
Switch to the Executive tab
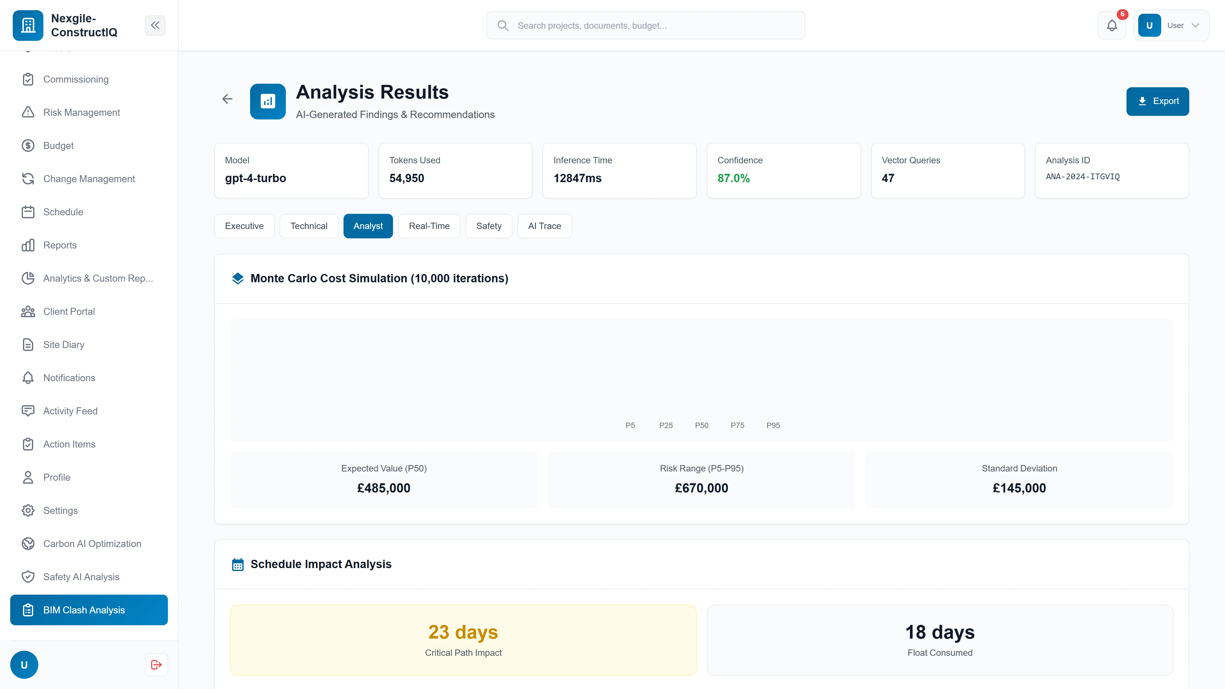[244, 226]
